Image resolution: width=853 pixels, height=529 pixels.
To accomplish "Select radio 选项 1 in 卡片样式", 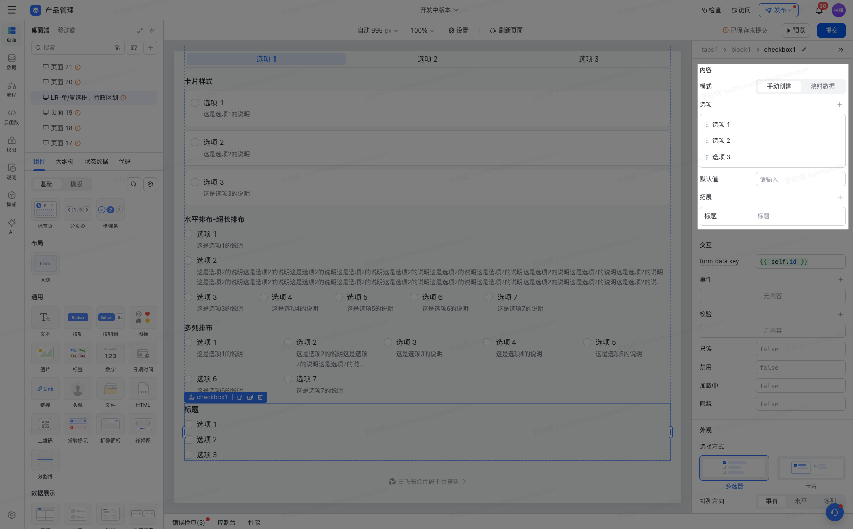I will (195, 103).
